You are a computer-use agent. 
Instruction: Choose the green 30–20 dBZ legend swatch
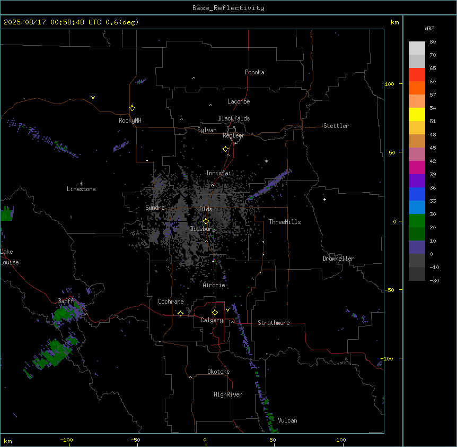point(417,221)
